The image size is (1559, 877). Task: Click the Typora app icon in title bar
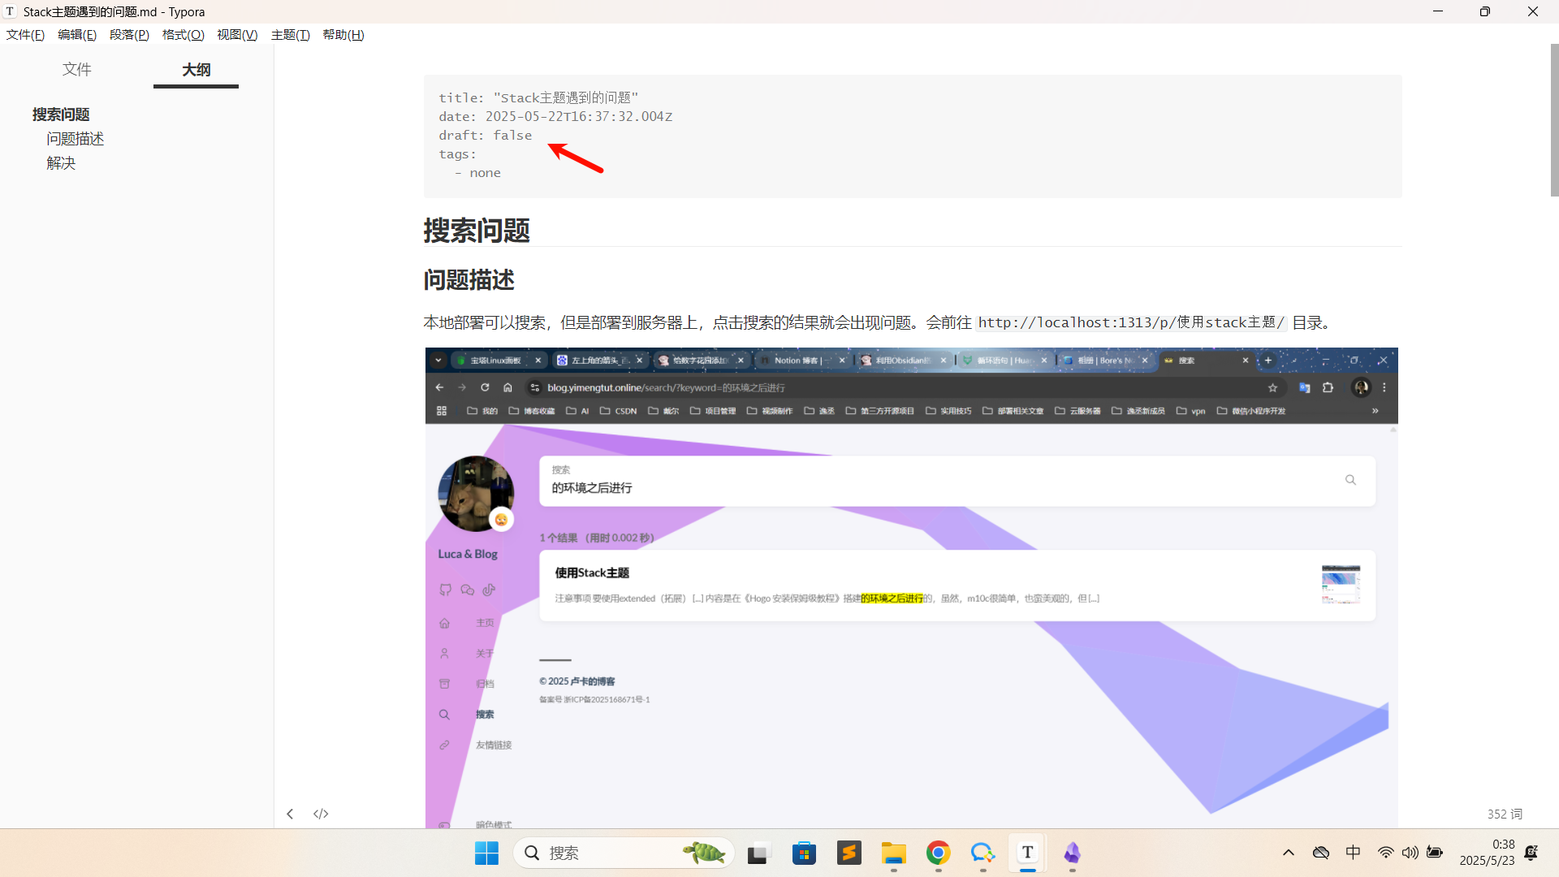pyautogui.click(x=11, y=11)
